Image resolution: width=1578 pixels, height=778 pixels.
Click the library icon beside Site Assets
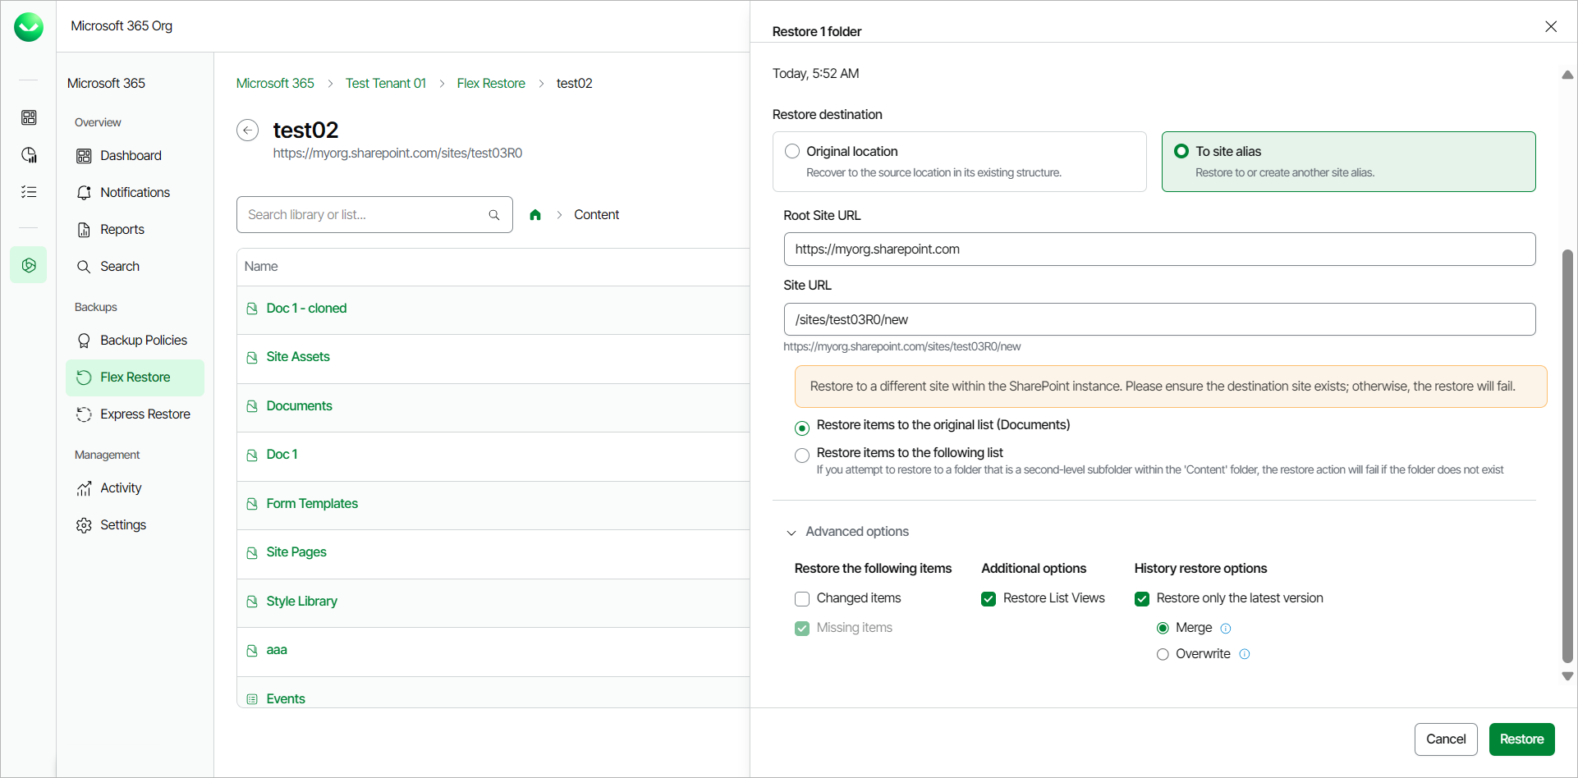pyautogui.click(x=252, y=358)
